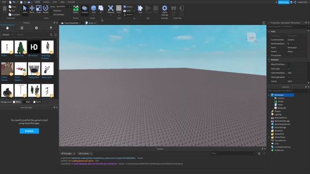
Task: Click the Group button
Action: pyautogui.click(x=128, y=7)
